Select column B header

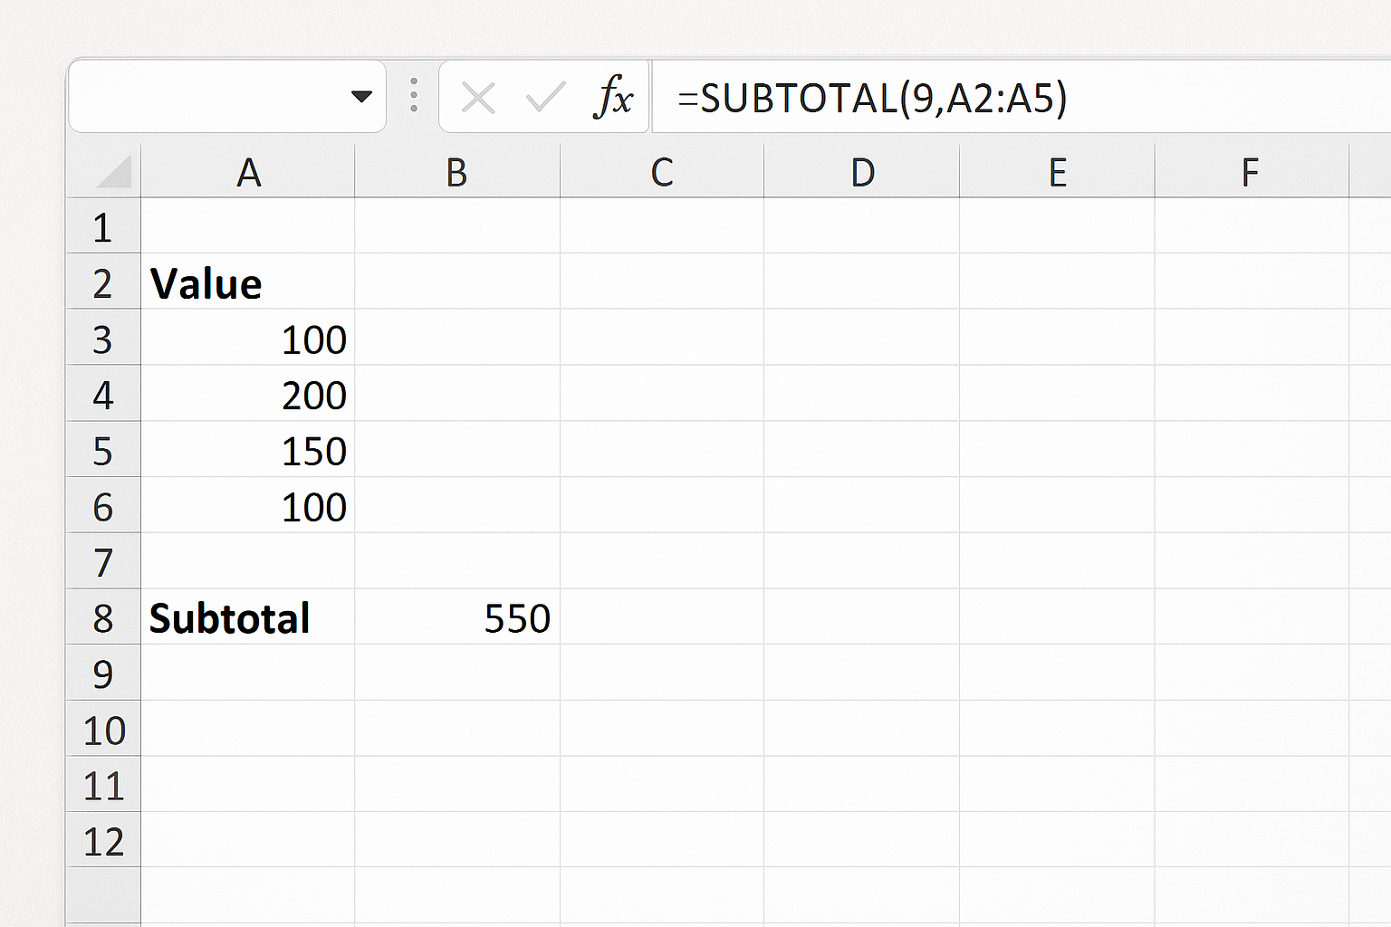[456, 172]
